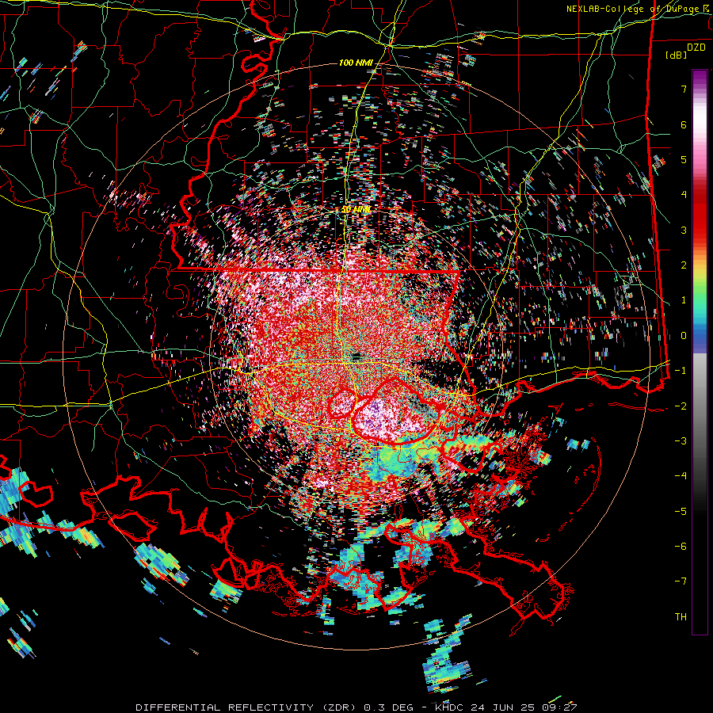Click the 50 NMI range ring label
Image resolution: width=713 pixels, height=713 pixels.
click(356, 210)
